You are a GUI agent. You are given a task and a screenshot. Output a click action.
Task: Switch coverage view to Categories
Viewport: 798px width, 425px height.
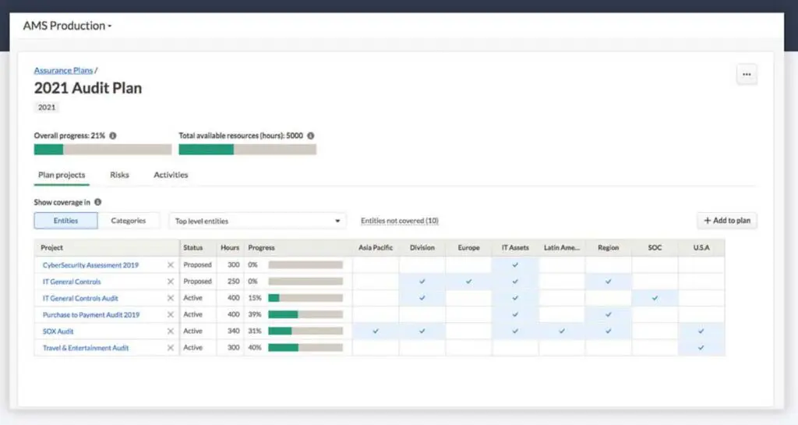(129, 221)
